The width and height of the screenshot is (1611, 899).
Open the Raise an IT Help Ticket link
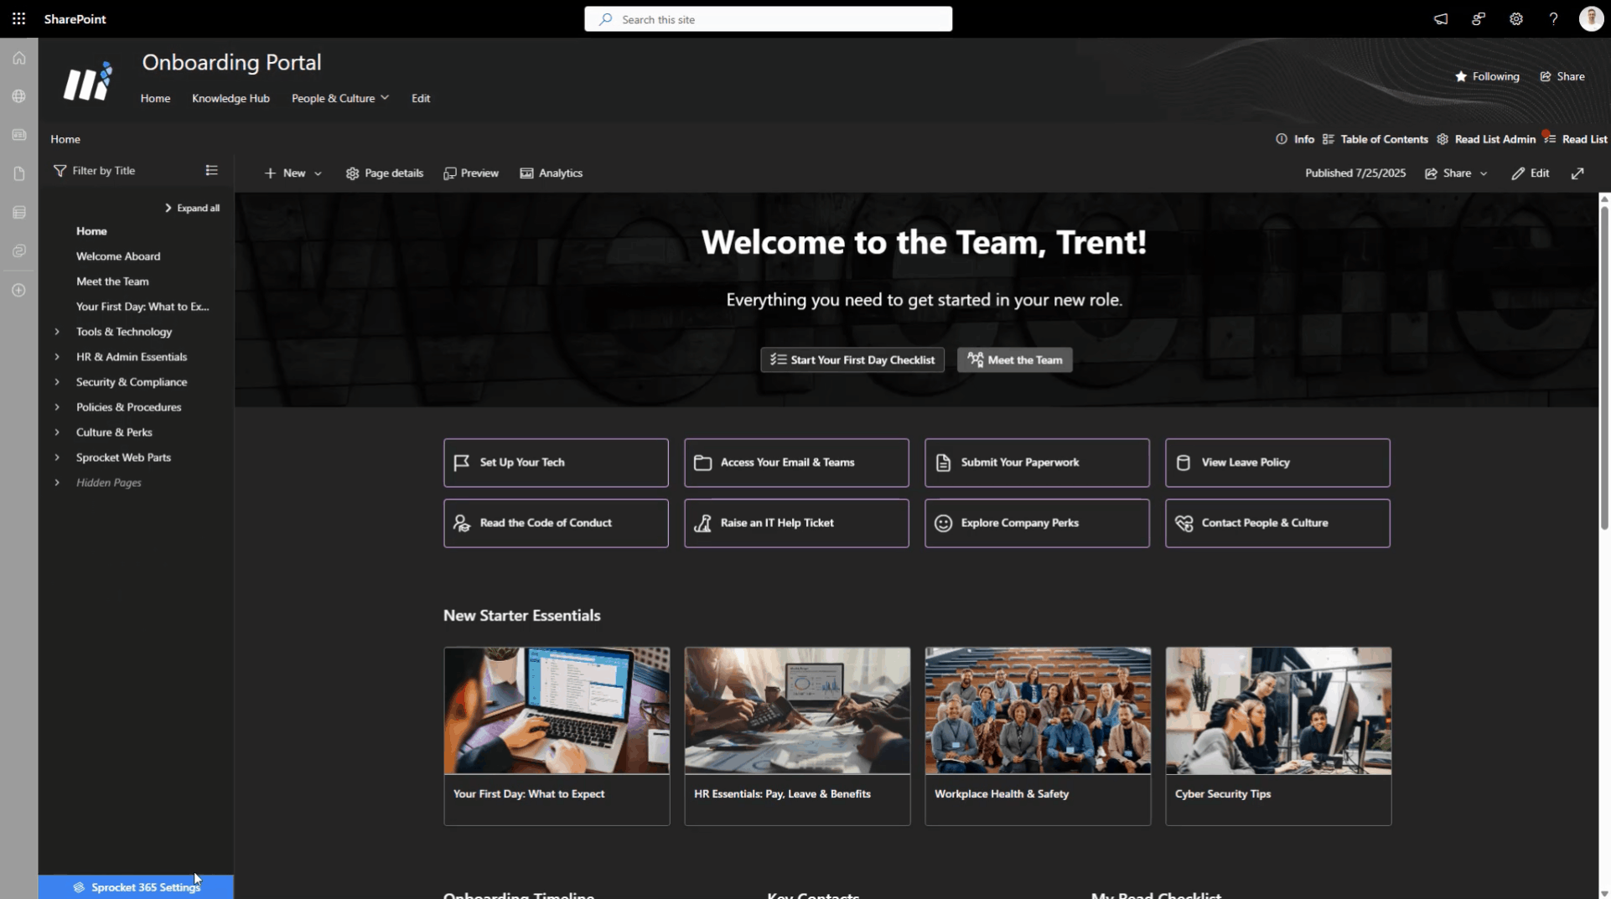click(795, 523)
